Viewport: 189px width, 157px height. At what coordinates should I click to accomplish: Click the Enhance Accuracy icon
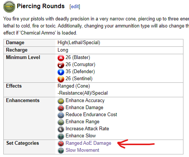click(x=61, y=101)
